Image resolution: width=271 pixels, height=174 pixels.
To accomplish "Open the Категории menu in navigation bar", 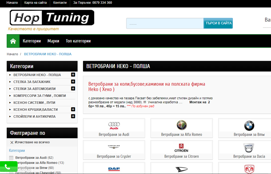I will point(32,41).
